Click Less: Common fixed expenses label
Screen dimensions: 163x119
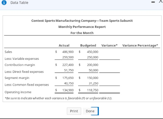(x=27, y=85)
